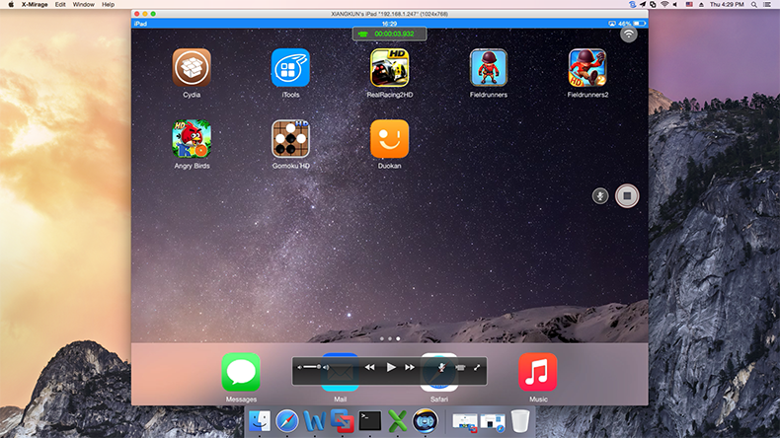Open Finder from the Mac dock

(259, 421)
